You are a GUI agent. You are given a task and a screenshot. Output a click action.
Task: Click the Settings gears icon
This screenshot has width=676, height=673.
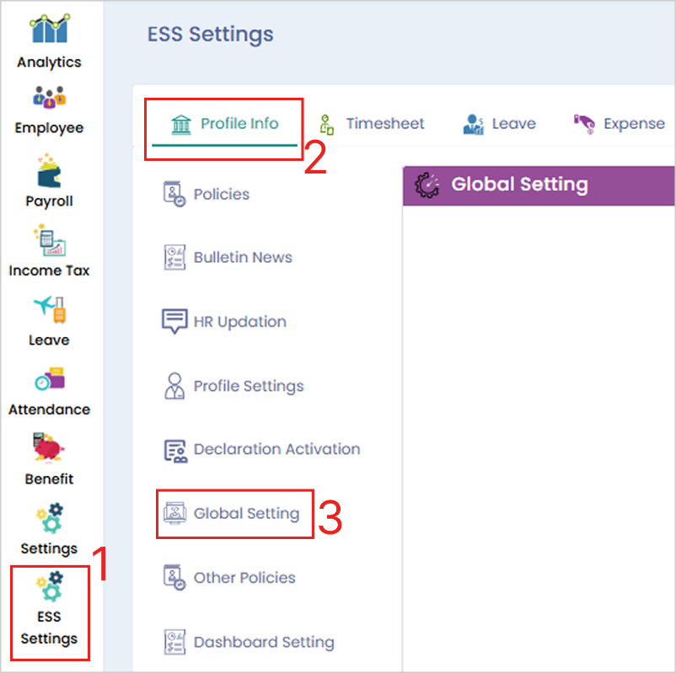pos(49,518)
